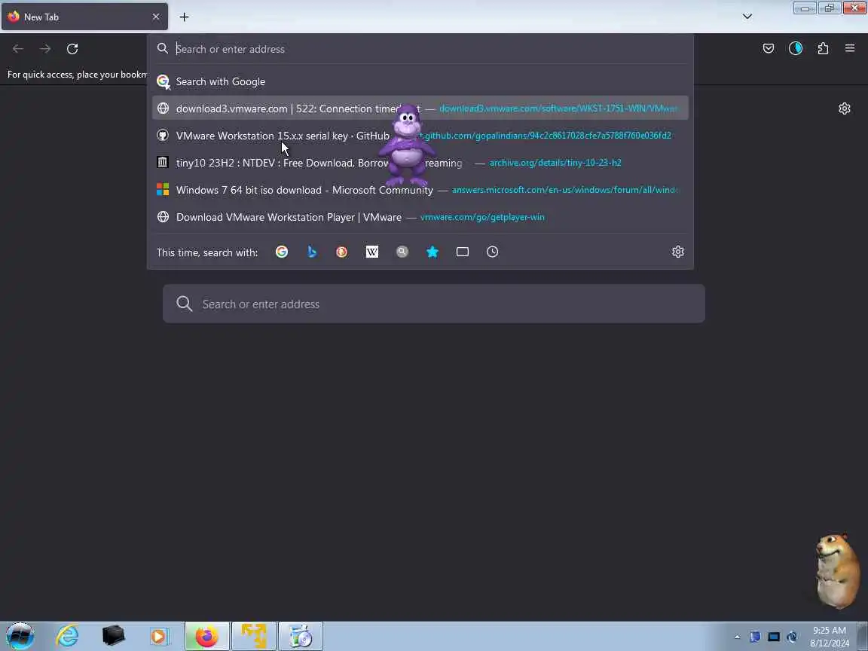Search this time with Bing icon
Viewport: 868px width, 651px height.
312,252
